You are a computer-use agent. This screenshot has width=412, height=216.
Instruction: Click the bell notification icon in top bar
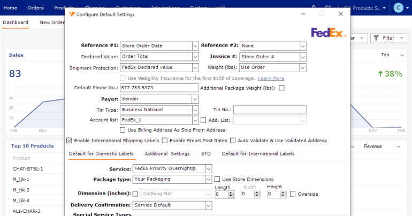314,7
